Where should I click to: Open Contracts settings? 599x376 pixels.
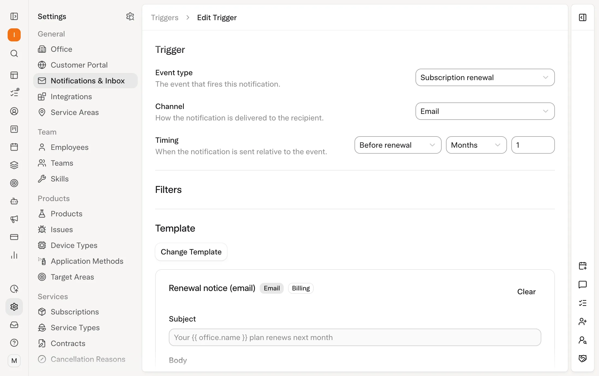click(85, 343)
